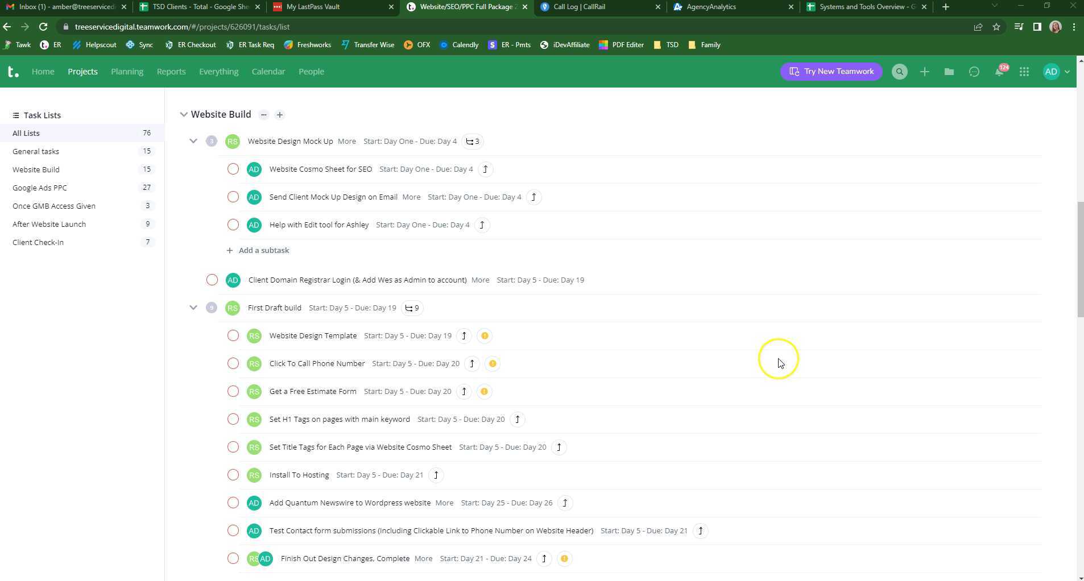Open the Teamwork search icon
The width and height of the screenshot is (1084, 581).
[899, 71]
